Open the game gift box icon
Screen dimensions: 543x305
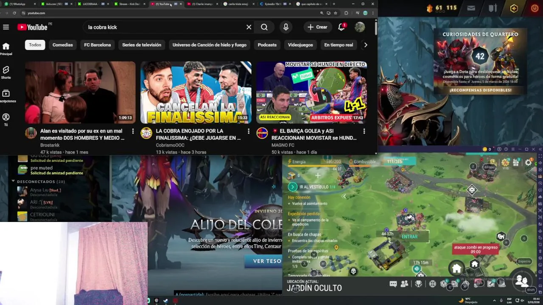click(516, 162)
